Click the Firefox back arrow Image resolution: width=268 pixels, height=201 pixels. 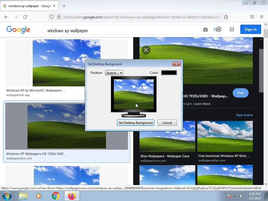coord(6,17)
